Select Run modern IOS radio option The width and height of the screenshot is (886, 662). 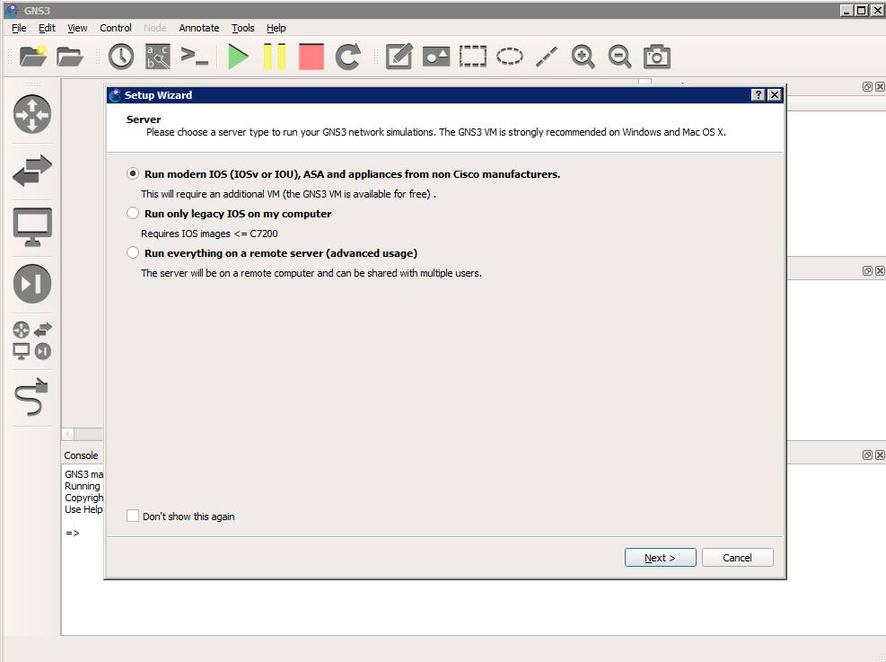133,173
